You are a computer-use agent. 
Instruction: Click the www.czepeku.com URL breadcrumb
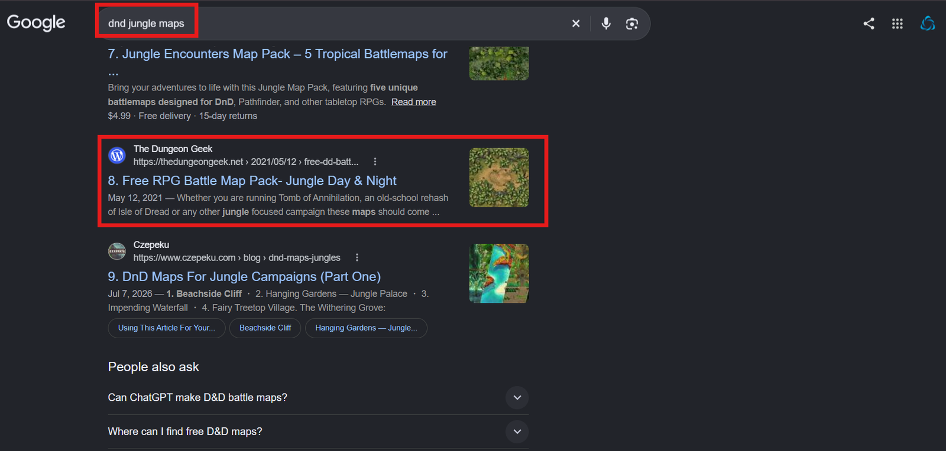click(x=237, y=257)
